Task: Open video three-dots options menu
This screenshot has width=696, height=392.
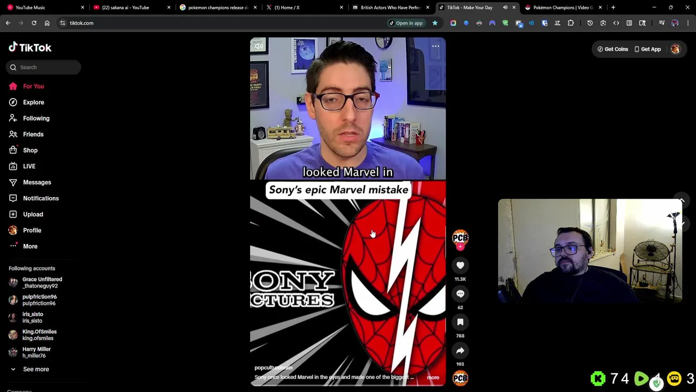Action: [x=436, y=46]
